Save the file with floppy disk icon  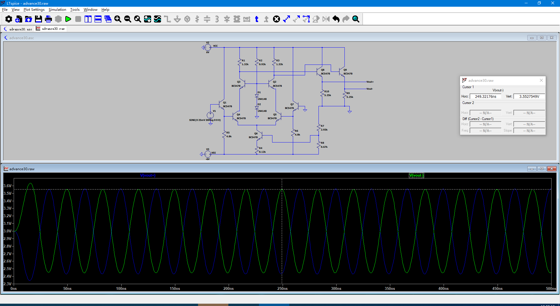[x=38, y=19]
